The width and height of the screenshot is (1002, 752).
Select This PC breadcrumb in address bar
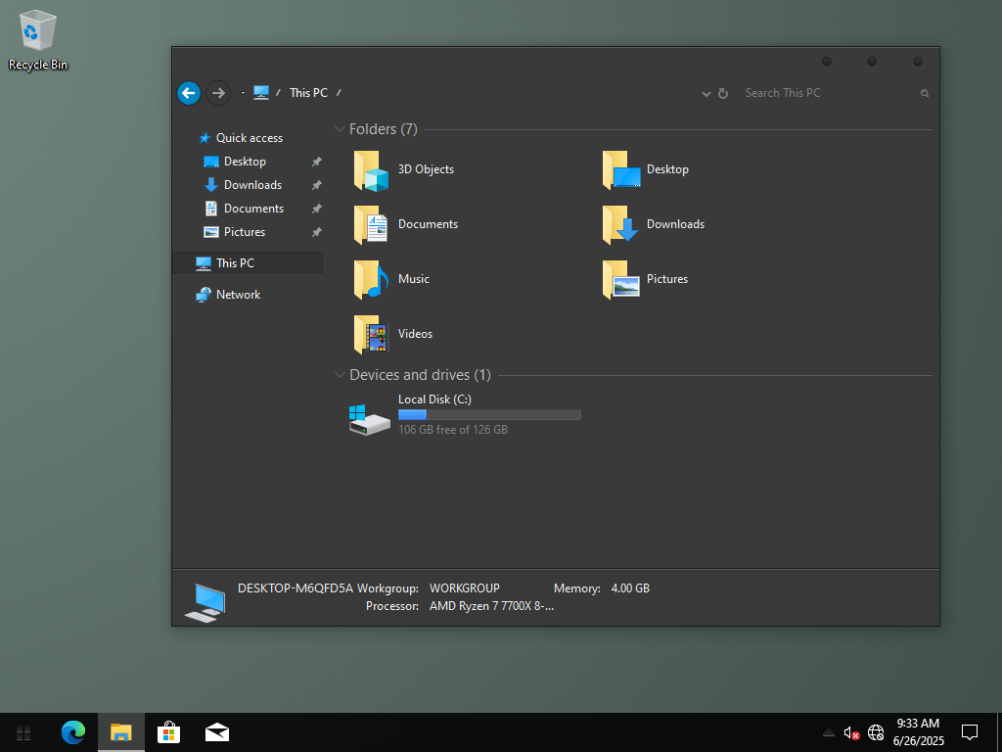(308, 93)
